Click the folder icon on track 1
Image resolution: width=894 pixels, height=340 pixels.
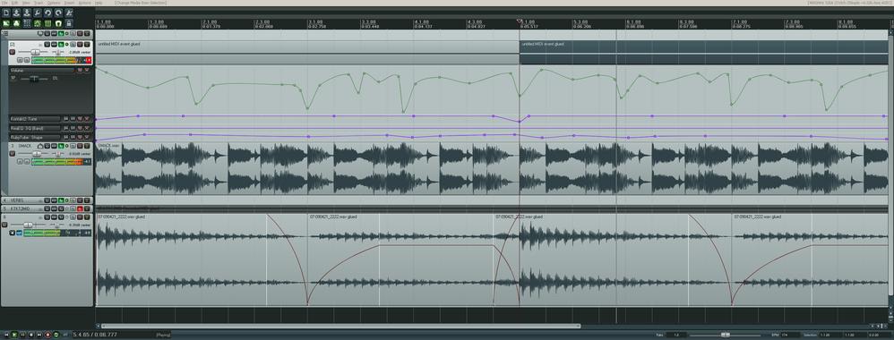coord(12,44)
